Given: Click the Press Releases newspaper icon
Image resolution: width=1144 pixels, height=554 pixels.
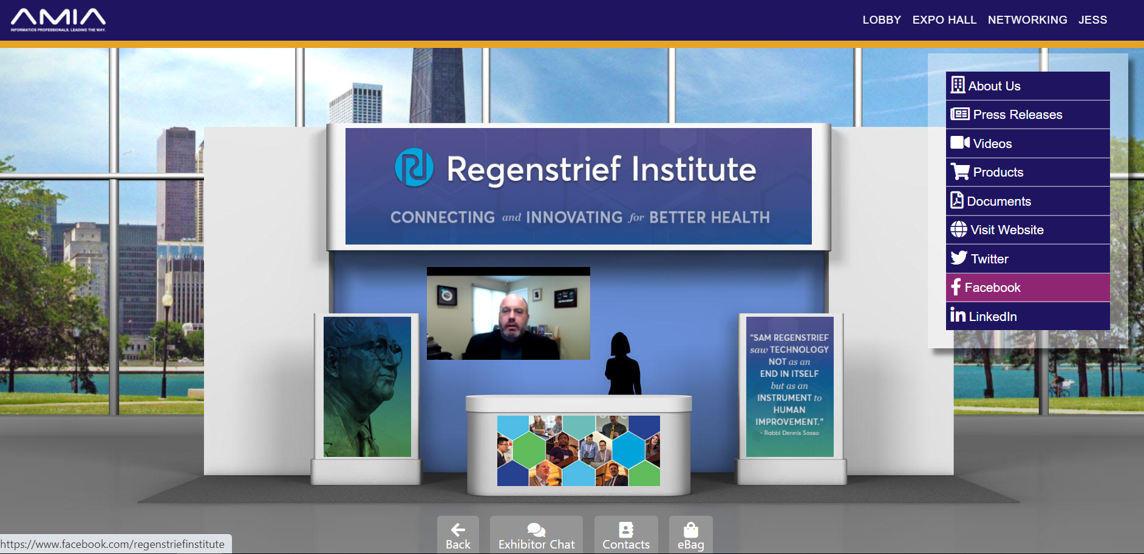Looking at the screenshot, I should [x=959, y=113].
